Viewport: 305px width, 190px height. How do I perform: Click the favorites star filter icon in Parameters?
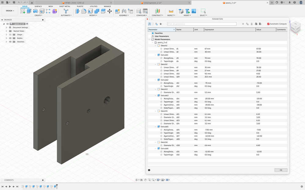click(161, 24)
